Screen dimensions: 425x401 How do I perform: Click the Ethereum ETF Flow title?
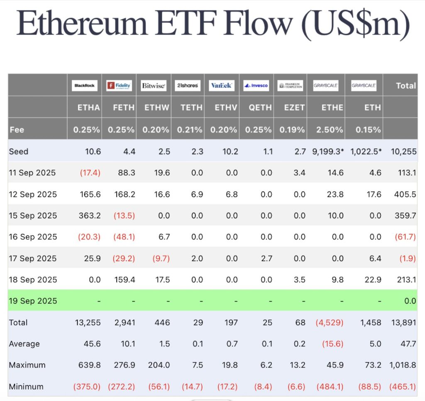pyautogui.click(x=213, y=24)
